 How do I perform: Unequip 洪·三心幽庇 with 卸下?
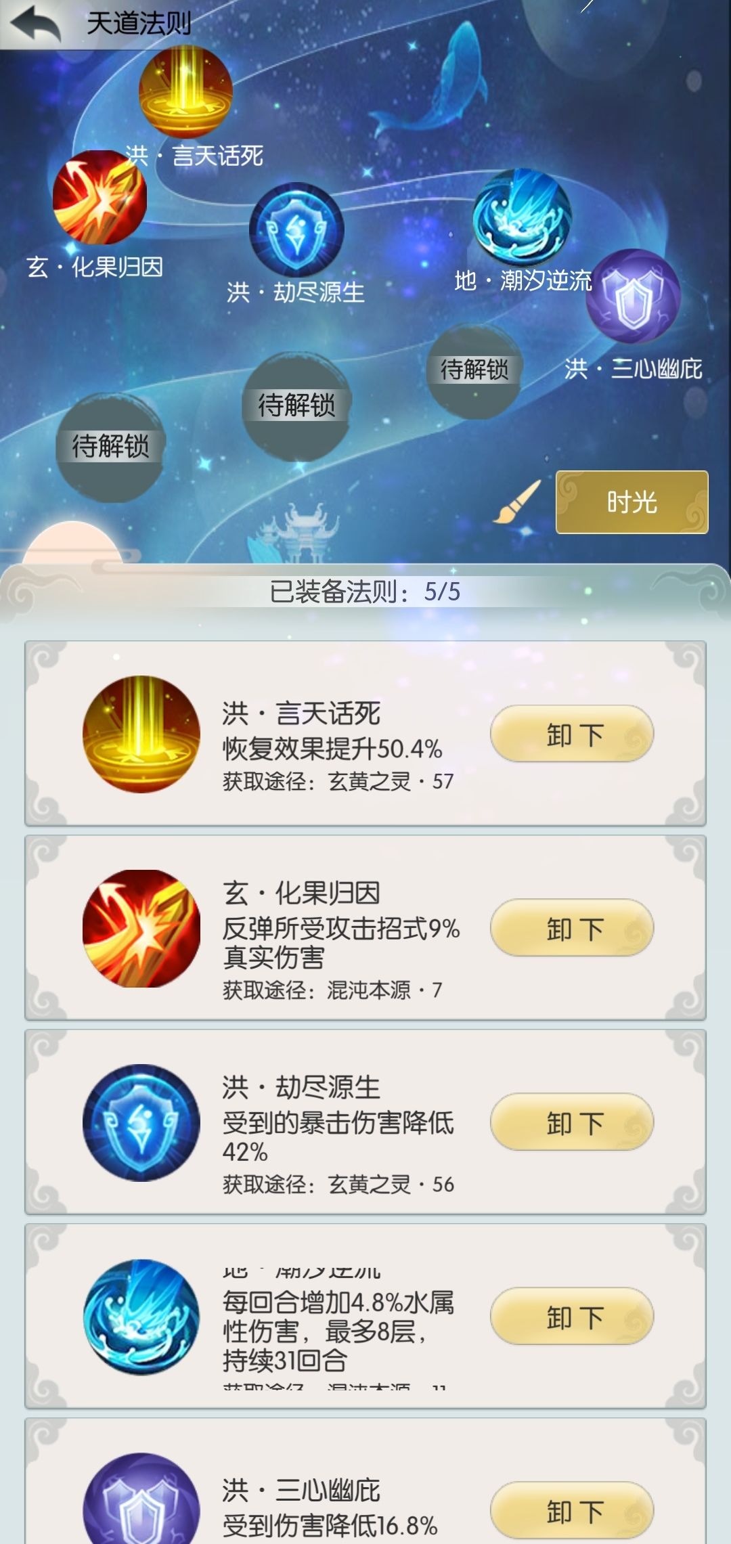coord(572,1511)
